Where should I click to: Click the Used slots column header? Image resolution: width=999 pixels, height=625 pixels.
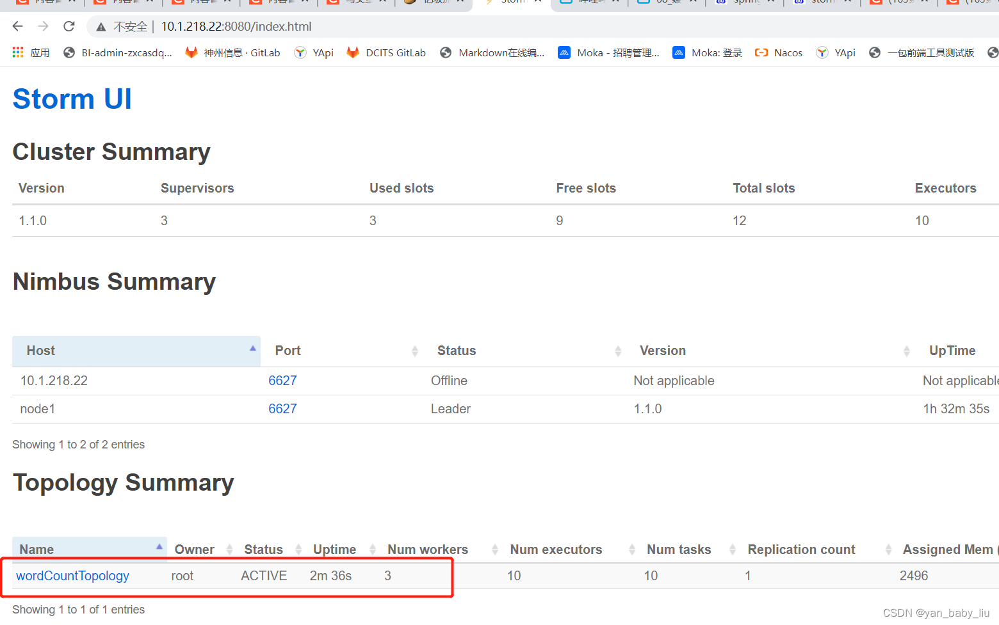[402, 188]
